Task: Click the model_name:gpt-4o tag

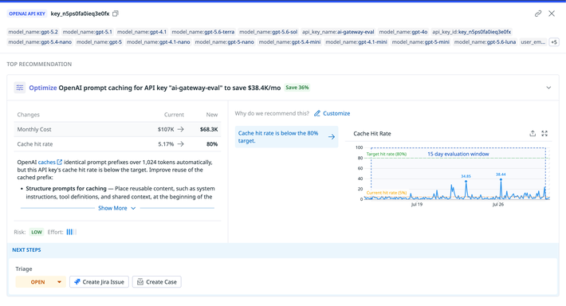Action: tap(403, 32)
